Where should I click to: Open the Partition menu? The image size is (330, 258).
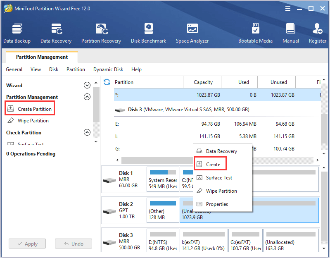pos(76,69)
